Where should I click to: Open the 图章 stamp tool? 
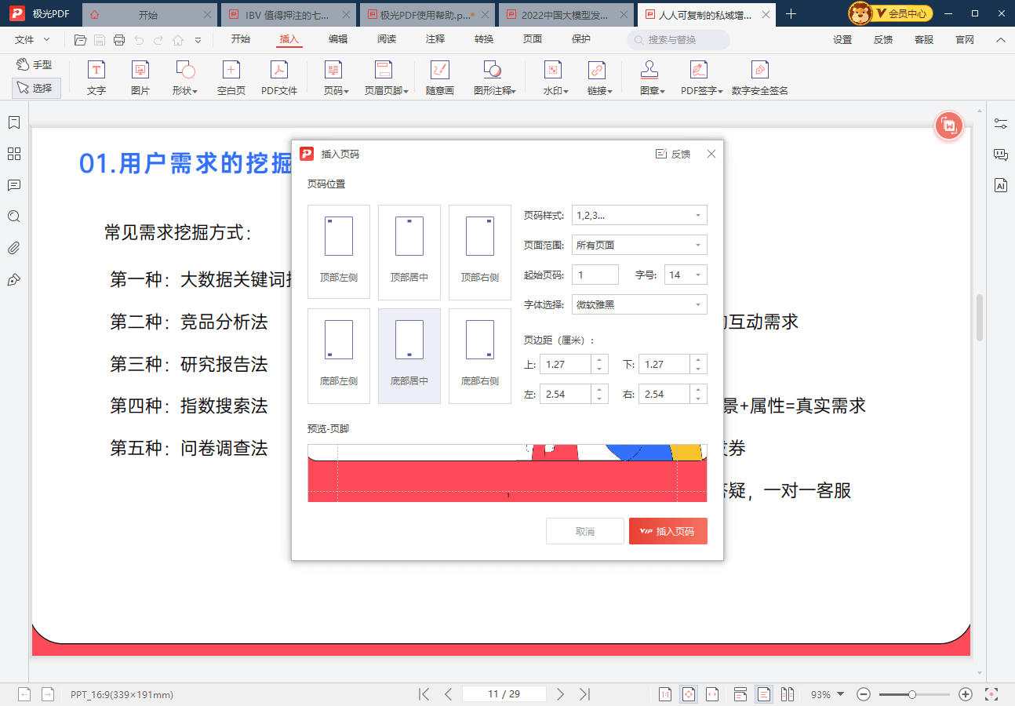[x=652, y=78]
